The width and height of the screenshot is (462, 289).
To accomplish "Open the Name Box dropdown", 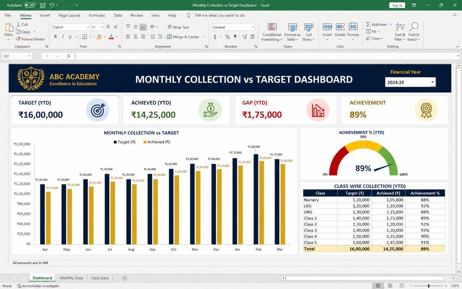I will coord(29,56).
